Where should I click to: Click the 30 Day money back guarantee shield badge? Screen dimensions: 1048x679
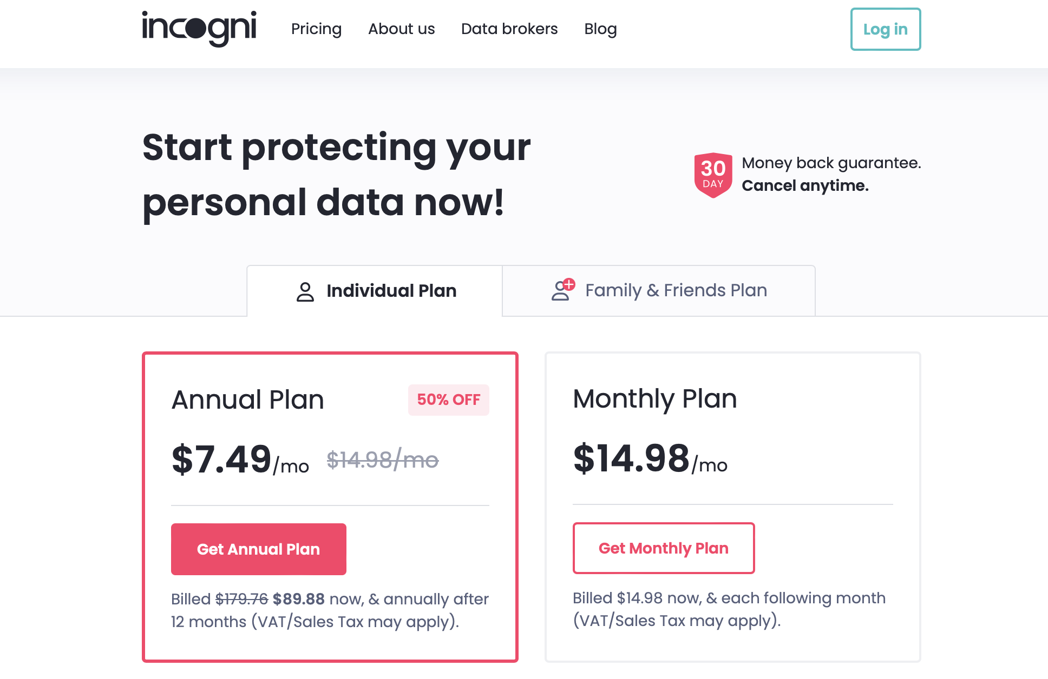click(712, 174)
